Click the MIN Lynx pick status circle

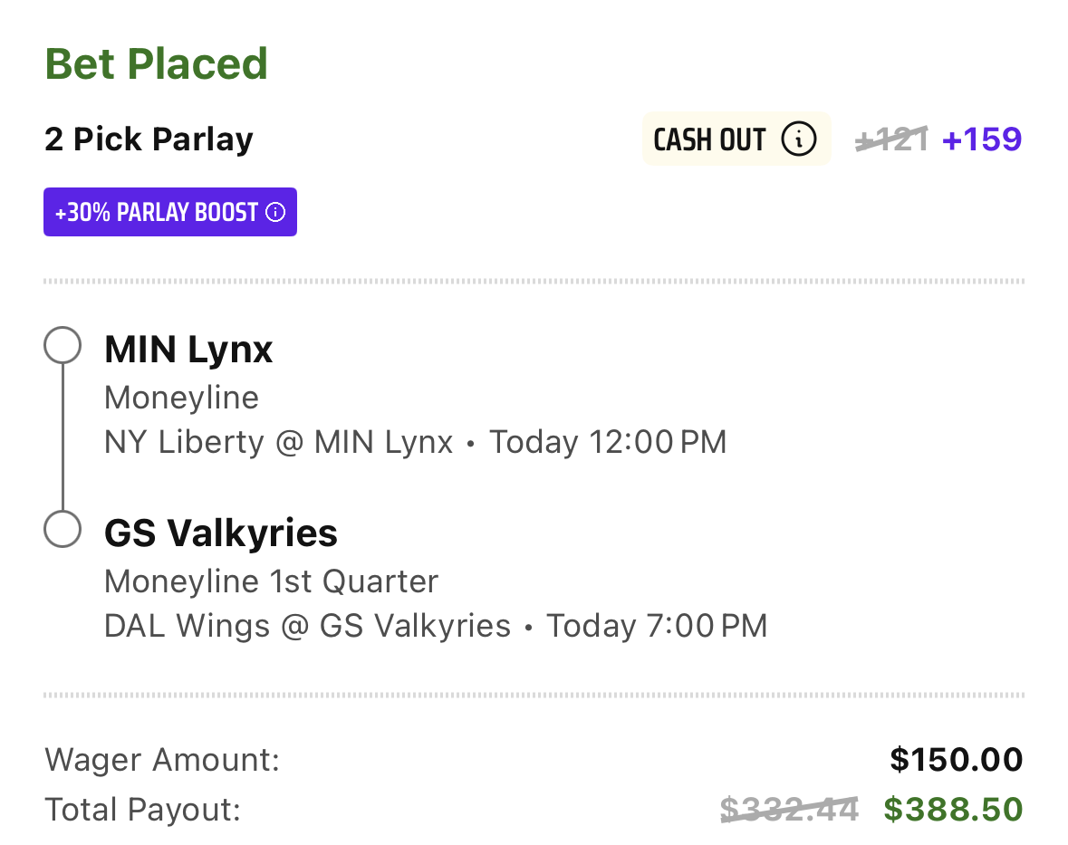[63, 345]
